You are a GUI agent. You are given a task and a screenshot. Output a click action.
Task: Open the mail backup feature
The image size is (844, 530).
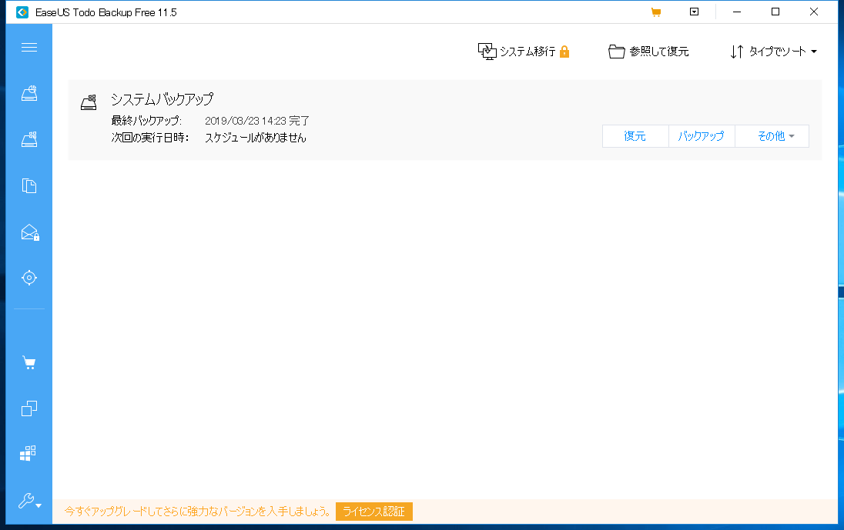click(29, 232)
